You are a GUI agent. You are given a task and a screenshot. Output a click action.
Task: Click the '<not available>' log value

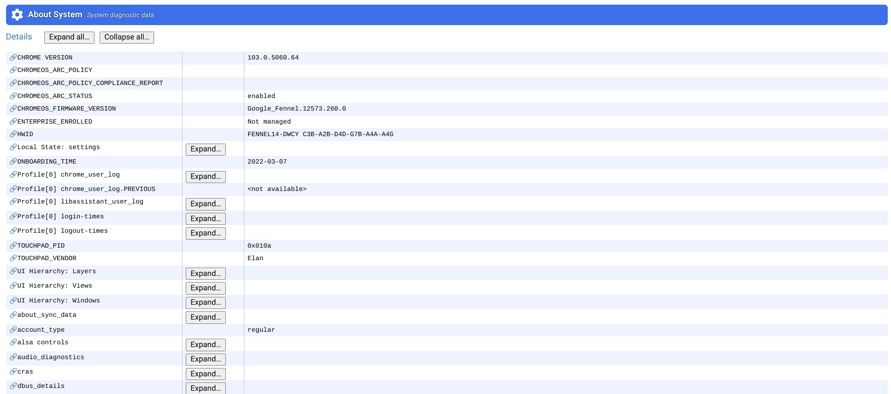click(x=277, y=189)
